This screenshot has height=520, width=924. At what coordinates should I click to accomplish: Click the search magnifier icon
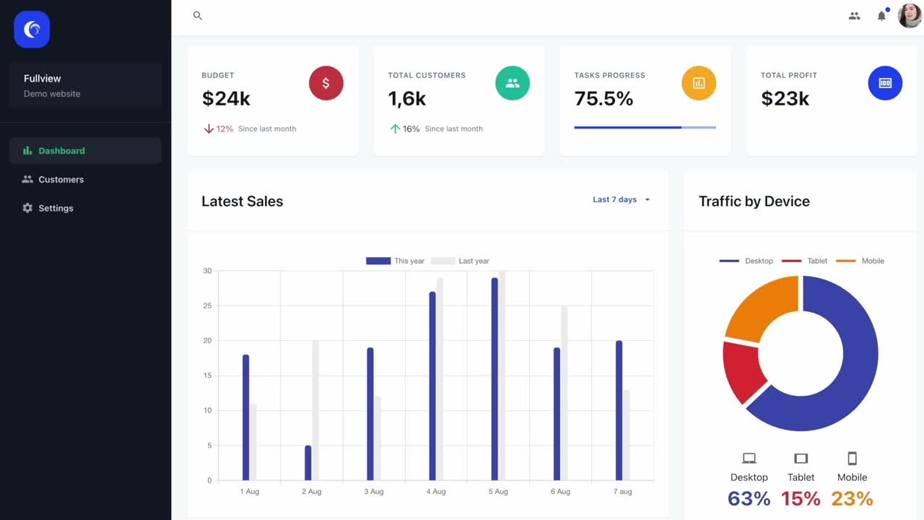(x=197, y=16)
